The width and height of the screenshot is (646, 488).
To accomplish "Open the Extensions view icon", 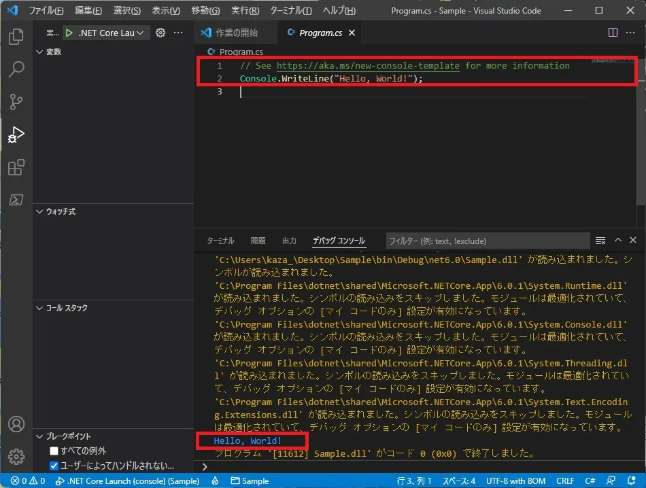I will (16, 167).
